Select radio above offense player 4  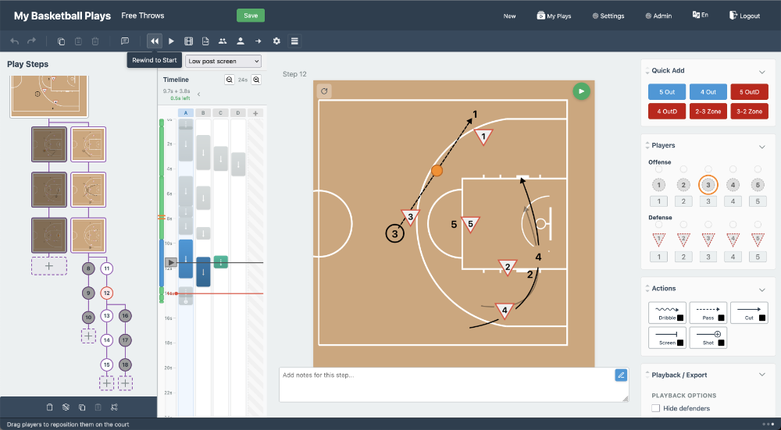pyautogui.click(x=733, y=169)
